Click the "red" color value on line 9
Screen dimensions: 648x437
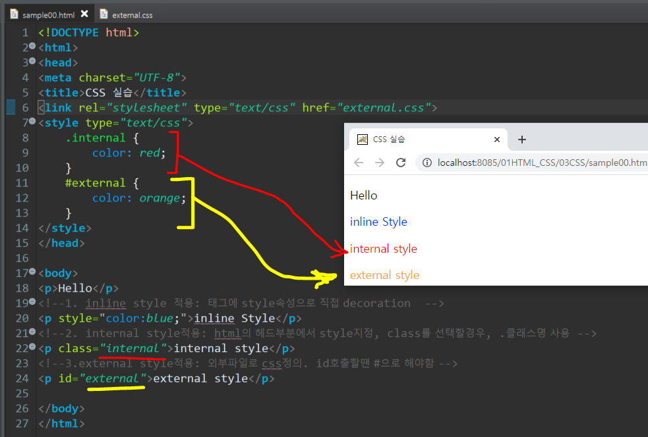149,153
